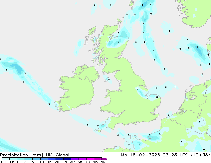Screen dimensions: 211x163
Task: Select the legend swatch between 20 and 25
Action: tap(59, 159)
